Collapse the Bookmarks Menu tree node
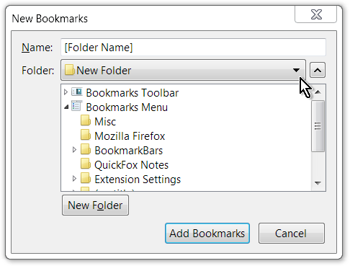The image size is (350, 266). pos(66,107)
